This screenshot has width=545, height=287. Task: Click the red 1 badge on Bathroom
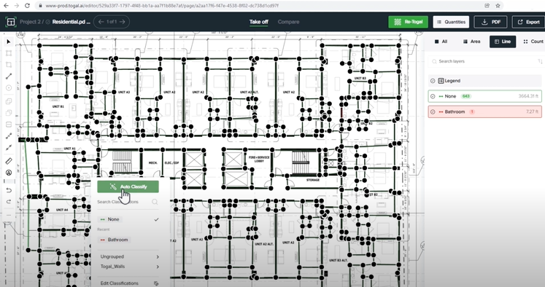[472, 112]
